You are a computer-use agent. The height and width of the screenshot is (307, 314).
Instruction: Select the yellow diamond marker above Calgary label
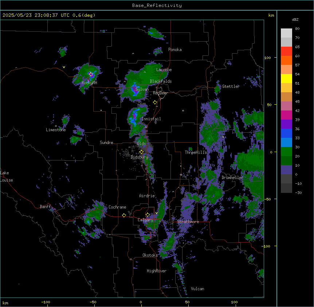click(148, 215)
